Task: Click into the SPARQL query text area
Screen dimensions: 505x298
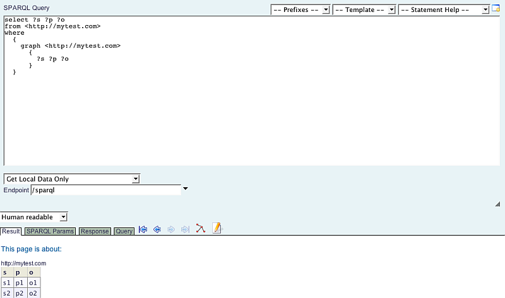Action: coord(251,91)
